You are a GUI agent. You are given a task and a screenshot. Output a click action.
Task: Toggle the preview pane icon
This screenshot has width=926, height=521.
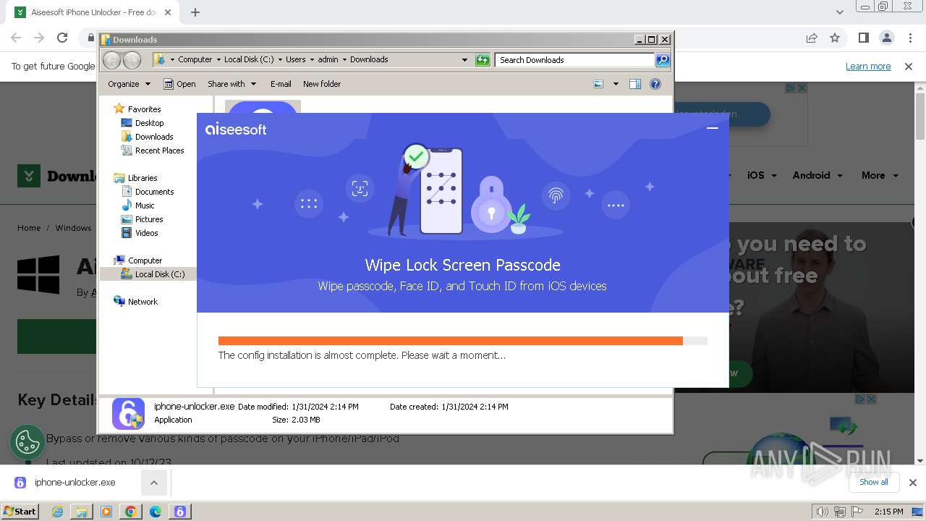tap(635, 84)
